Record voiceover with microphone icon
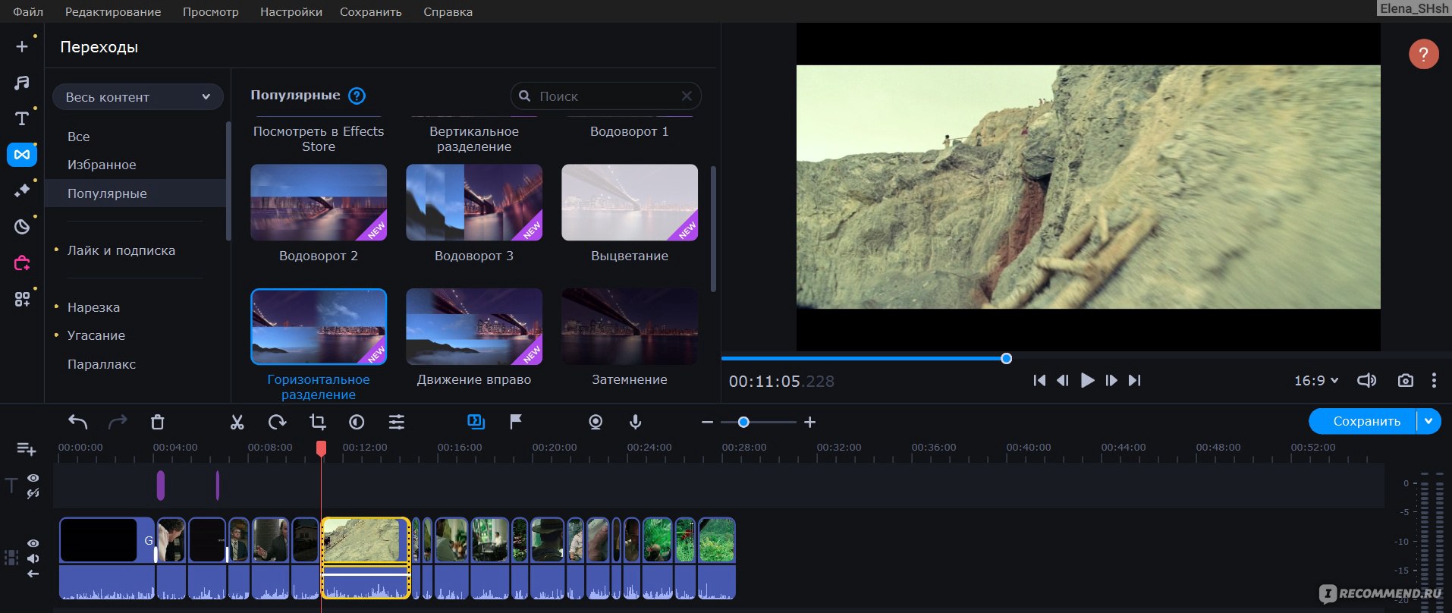The height and width of the screenshot is (613, 1452). pyautogui.click(x=636, y=422)
